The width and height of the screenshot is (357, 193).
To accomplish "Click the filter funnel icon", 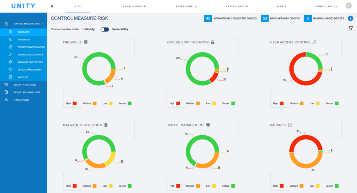I will point(350,29).
